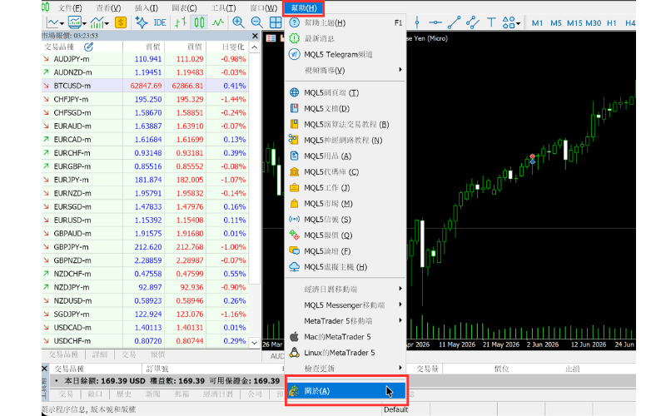Click the Market Watch scroll down arrow
The height and width of the screenshot is (416, 666).
(254, 342)
